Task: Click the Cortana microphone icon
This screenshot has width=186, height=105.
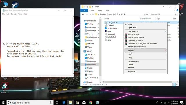Action: click(51, 102)
